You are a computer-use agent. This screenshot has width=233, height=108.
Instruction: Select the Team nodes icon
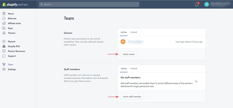4,64
